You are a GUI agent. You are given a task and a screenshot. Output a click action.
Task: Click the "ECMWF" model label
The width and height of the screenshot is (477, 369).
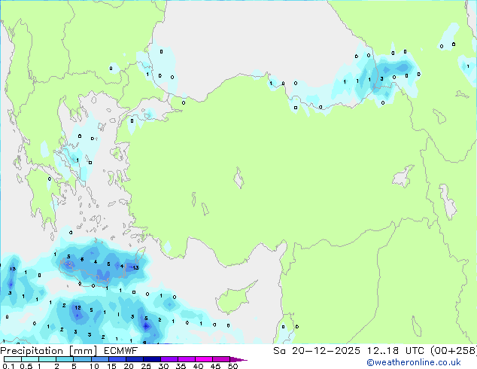point(121,351)
